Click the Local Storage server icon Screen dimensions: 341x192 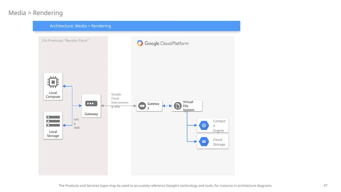[53, 121]
